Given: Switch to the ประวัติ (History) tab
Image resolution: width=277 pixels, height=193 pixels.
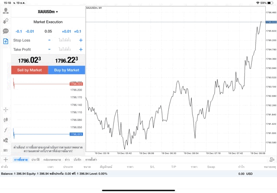Looking at the screenshot, I should [x=35, y=160].
